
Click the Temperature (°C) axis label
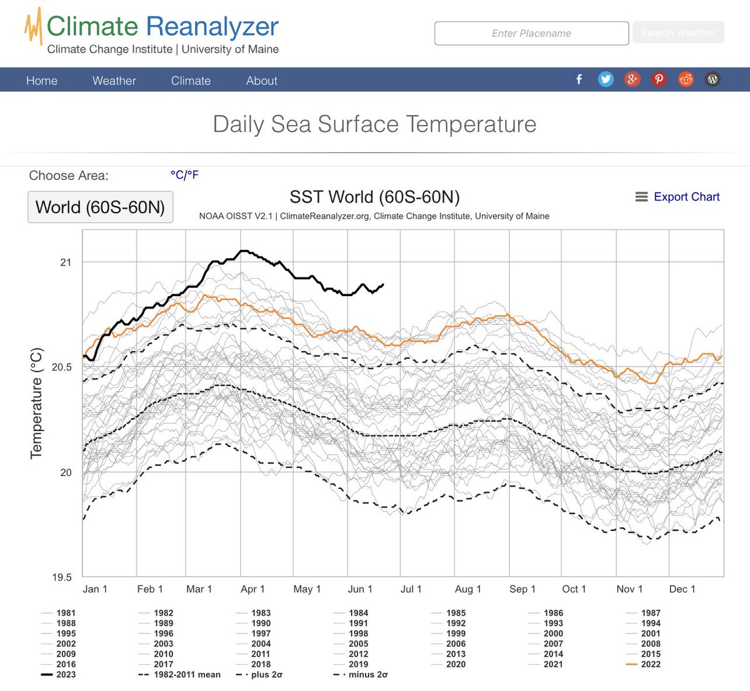click(36, 404)
